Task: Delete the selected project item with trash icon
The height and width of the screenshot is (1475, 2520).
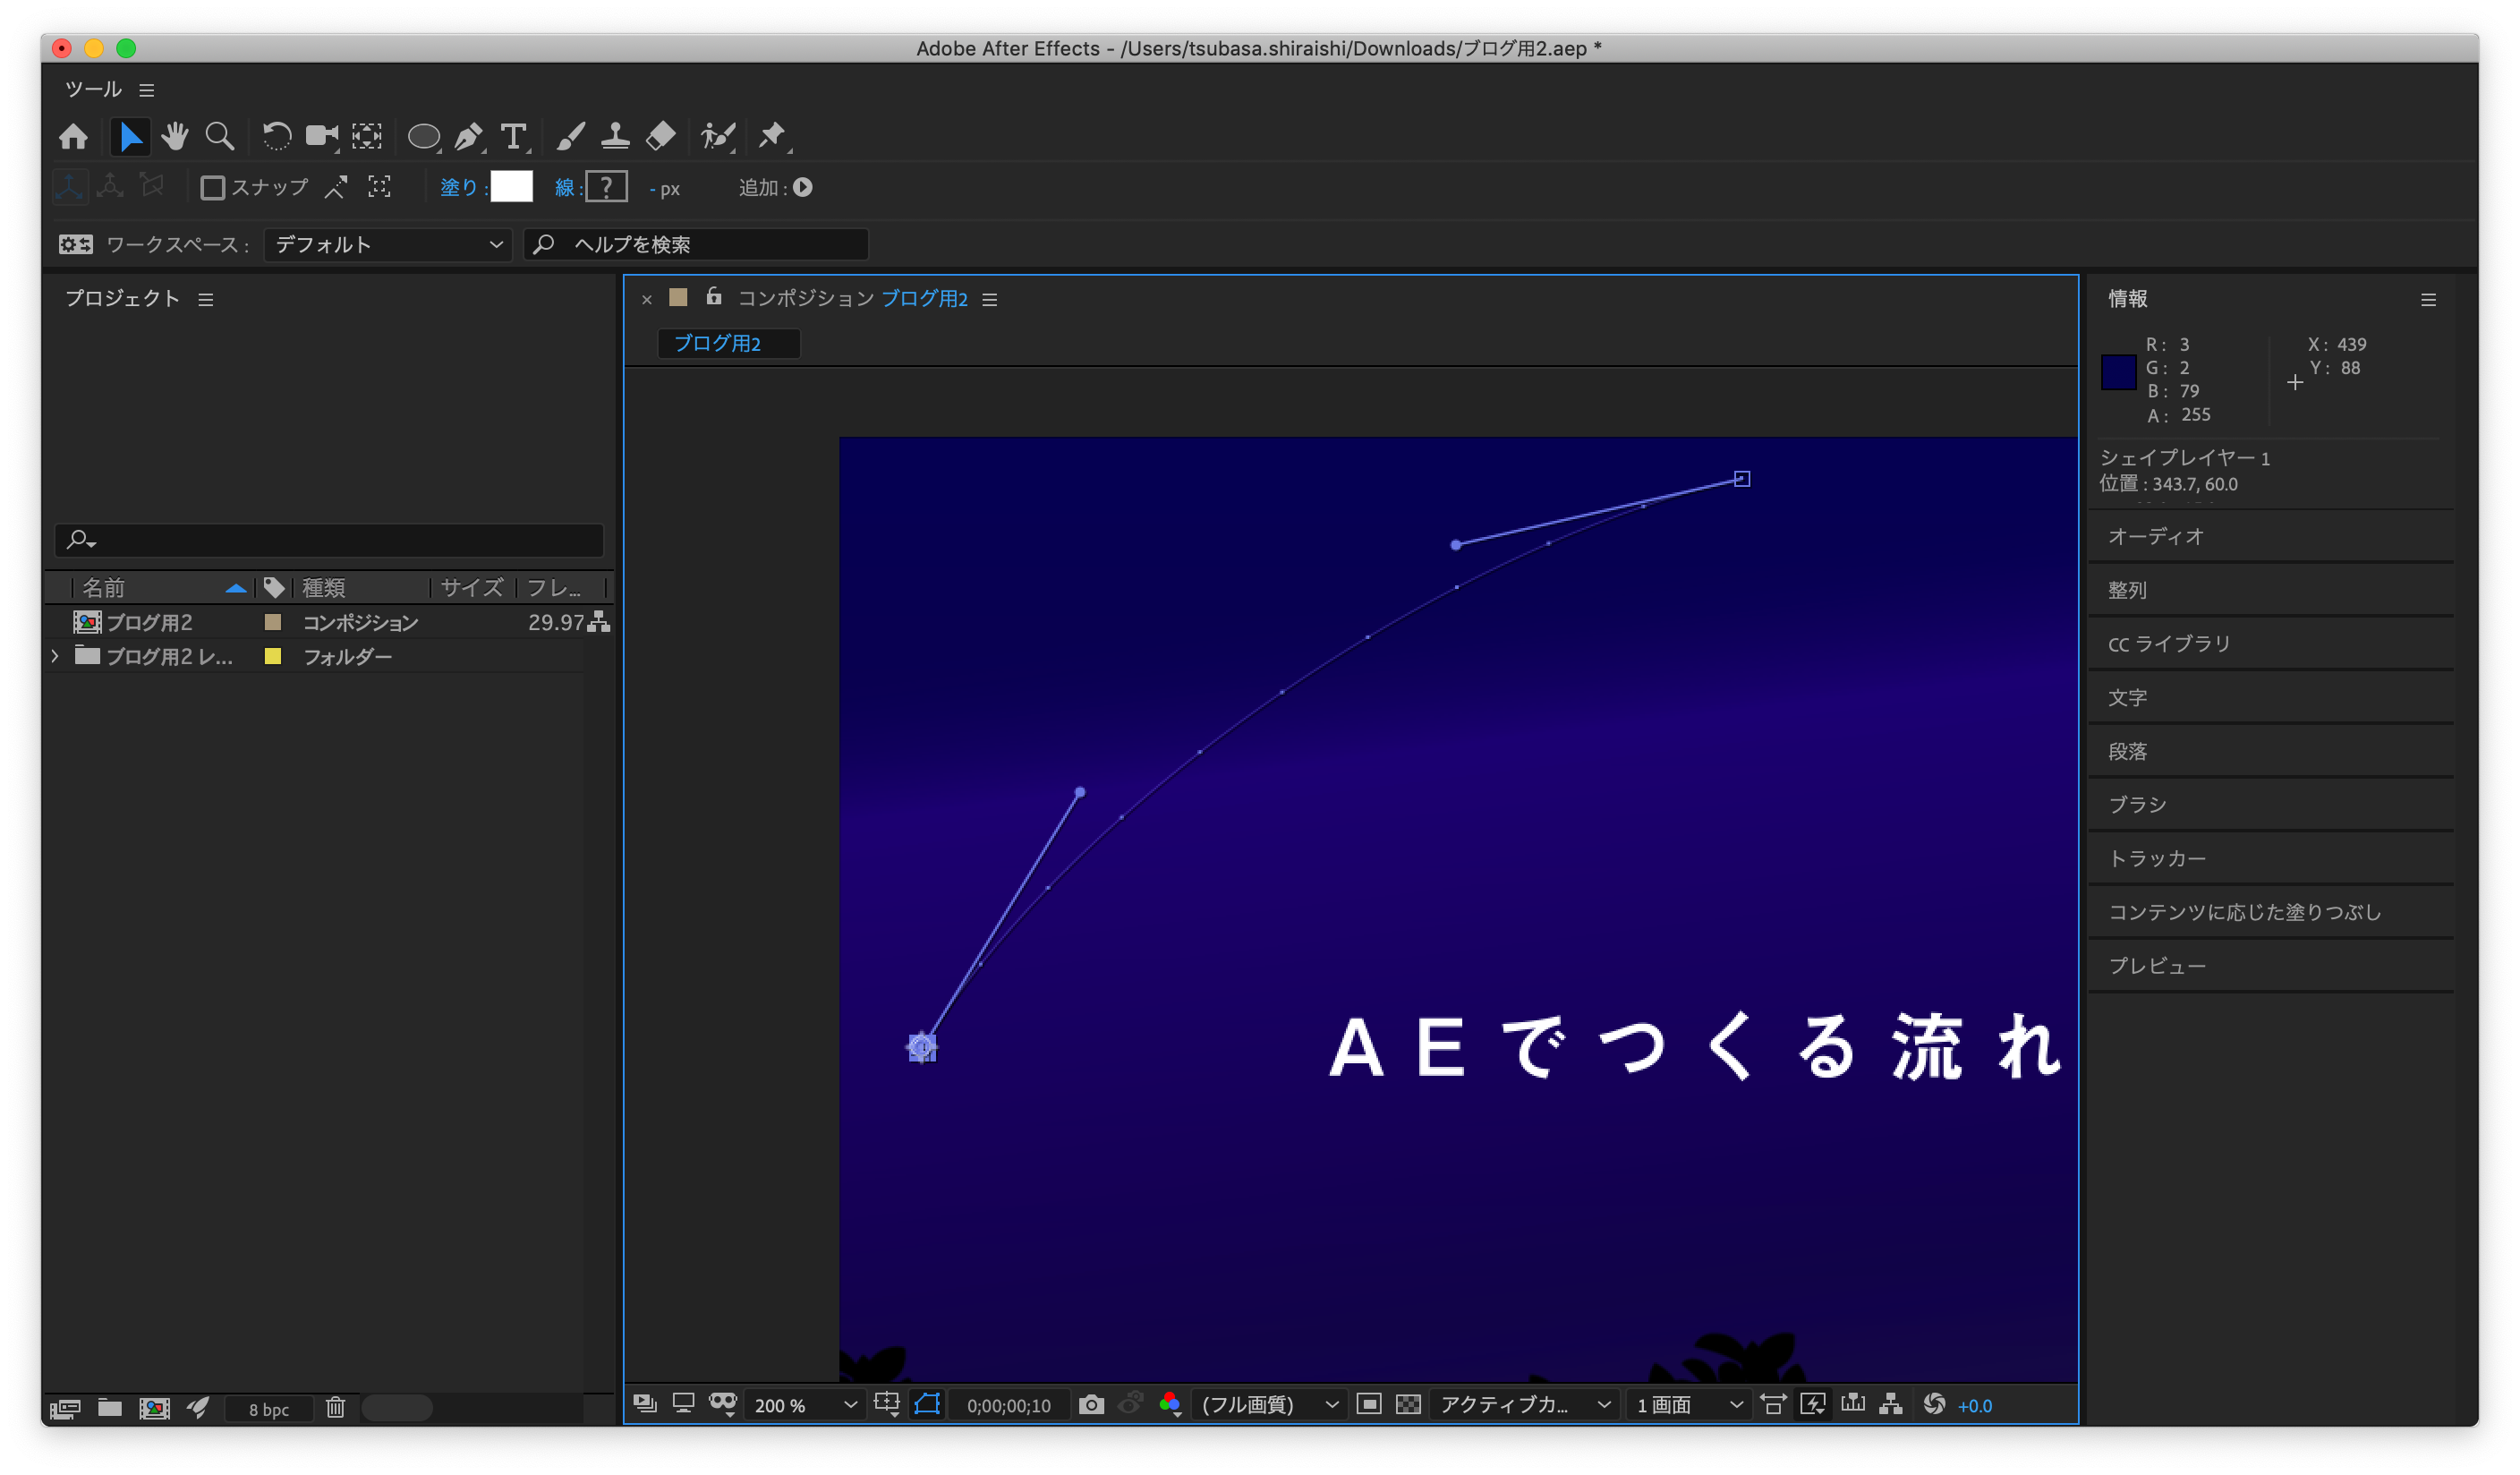Action: (x=336, y=1408)
